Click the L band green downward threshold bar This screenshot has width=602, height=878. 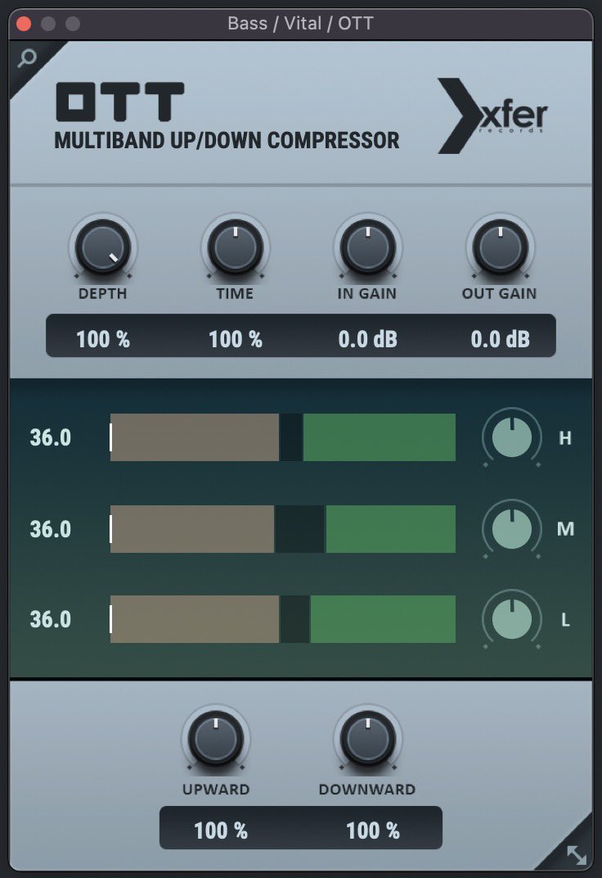[383, 619]
